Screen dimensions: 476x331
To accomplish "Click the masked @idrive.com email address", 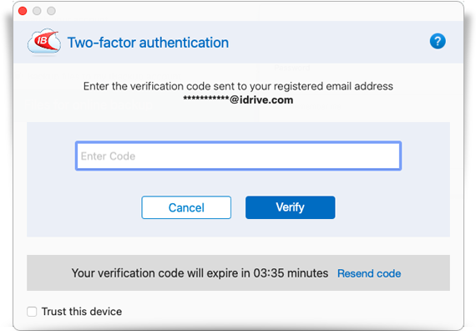I will (x=238, y=99).
